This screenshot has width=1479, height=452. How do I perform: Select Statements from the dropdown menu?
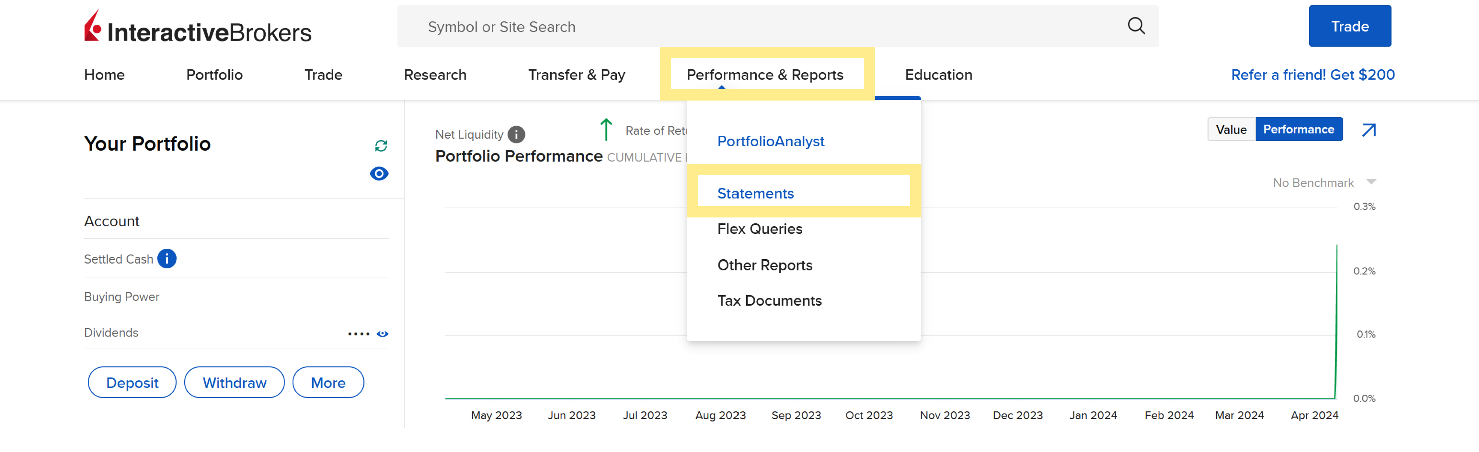pos(755,193)
